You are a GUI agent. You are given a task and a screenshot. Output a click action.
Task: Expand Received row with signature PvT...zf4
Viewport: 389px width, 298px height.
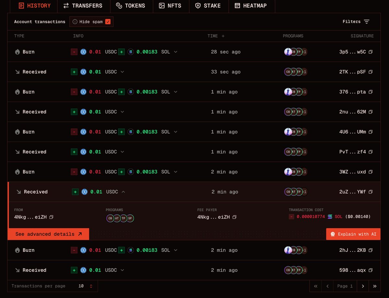pos(122,152)
